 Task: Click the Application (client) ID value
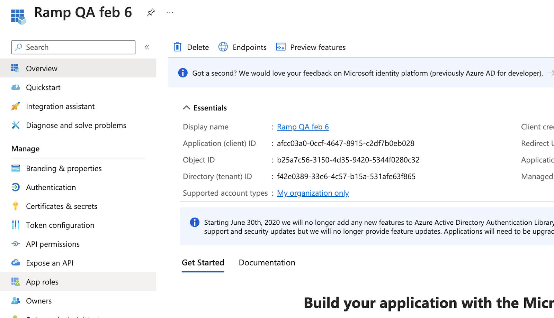(x=346, y=143)
